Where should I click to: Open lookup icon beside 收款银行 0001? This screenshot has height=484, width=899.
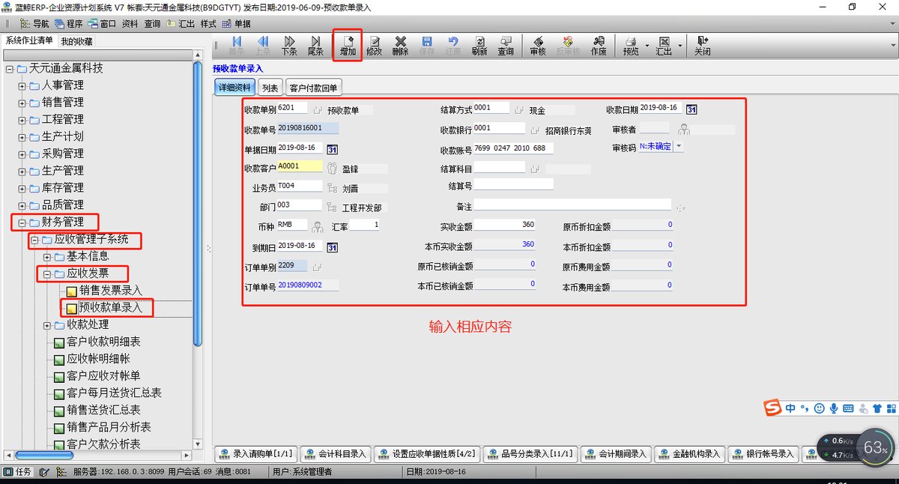(x=534, y=130)
